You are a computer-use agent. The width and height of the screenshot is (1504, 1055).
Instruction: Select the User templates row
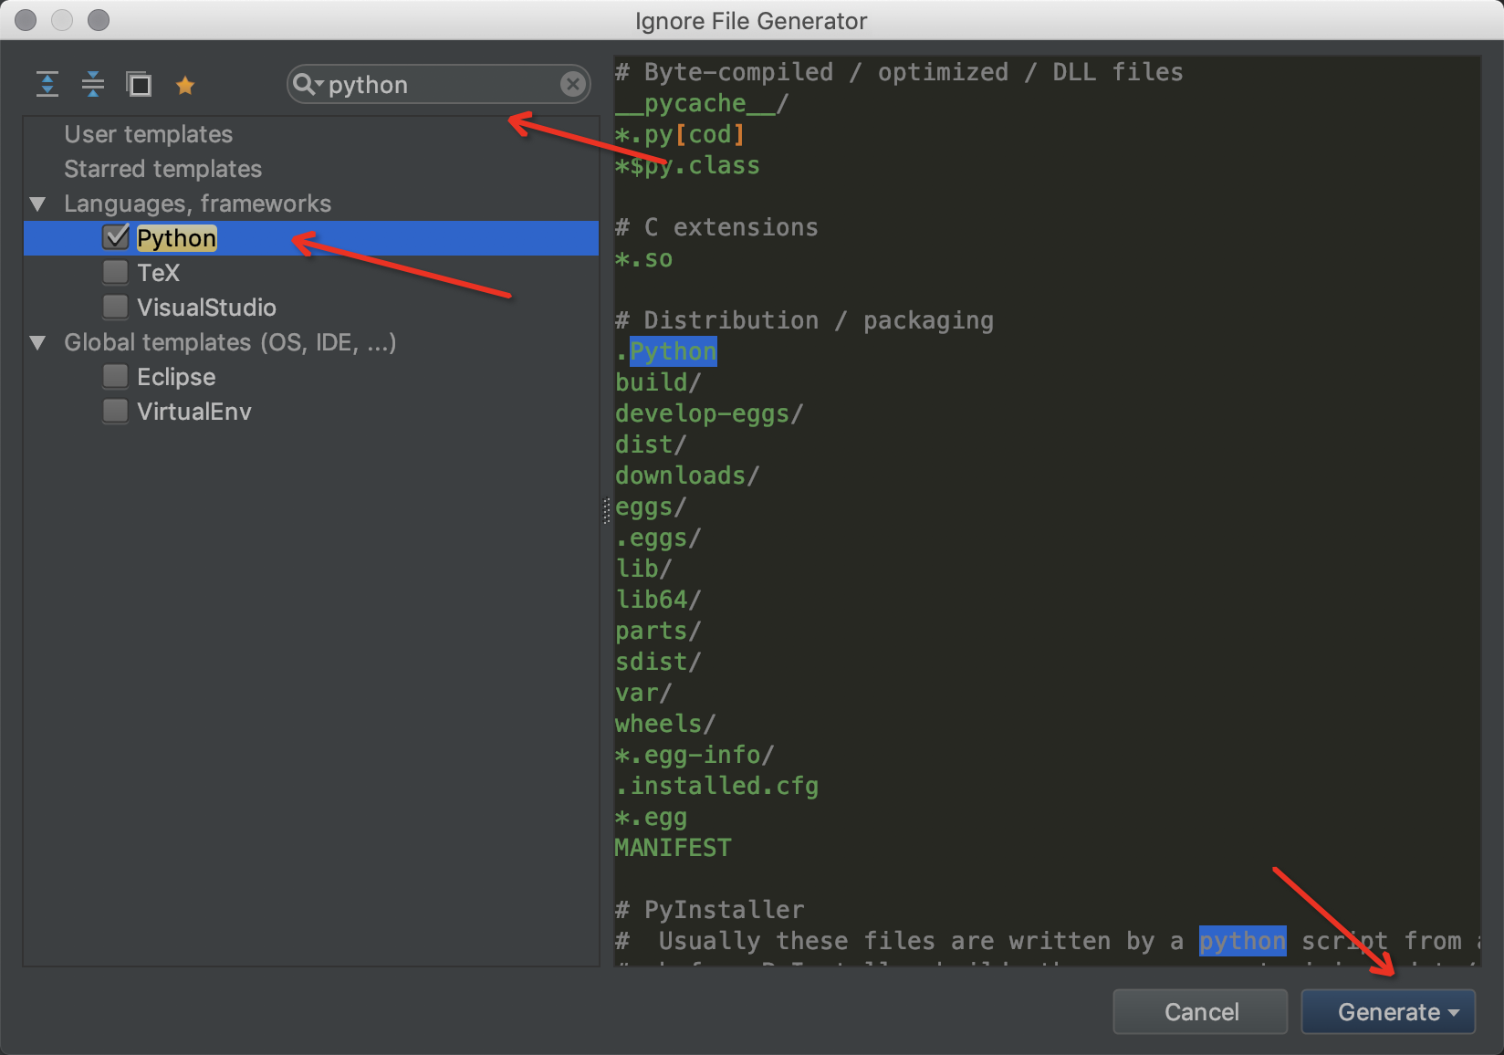pos(311,134)
